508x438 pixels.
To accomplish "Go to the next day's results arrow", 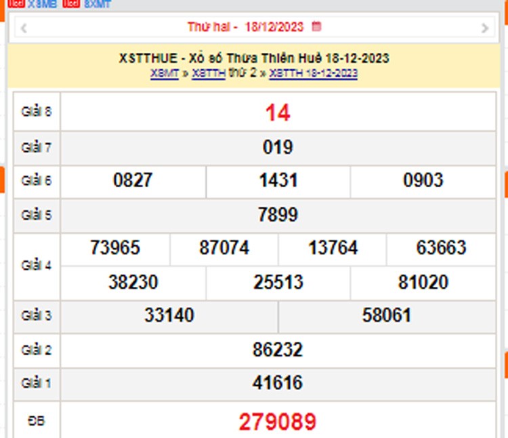I will pos(484,28).
